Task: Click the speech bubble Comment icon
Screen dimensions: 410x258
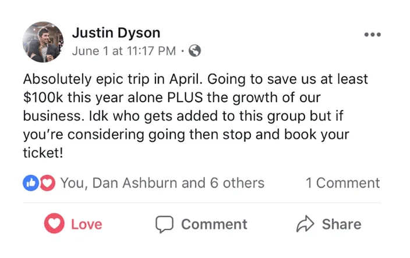Action: click(164, 224)
